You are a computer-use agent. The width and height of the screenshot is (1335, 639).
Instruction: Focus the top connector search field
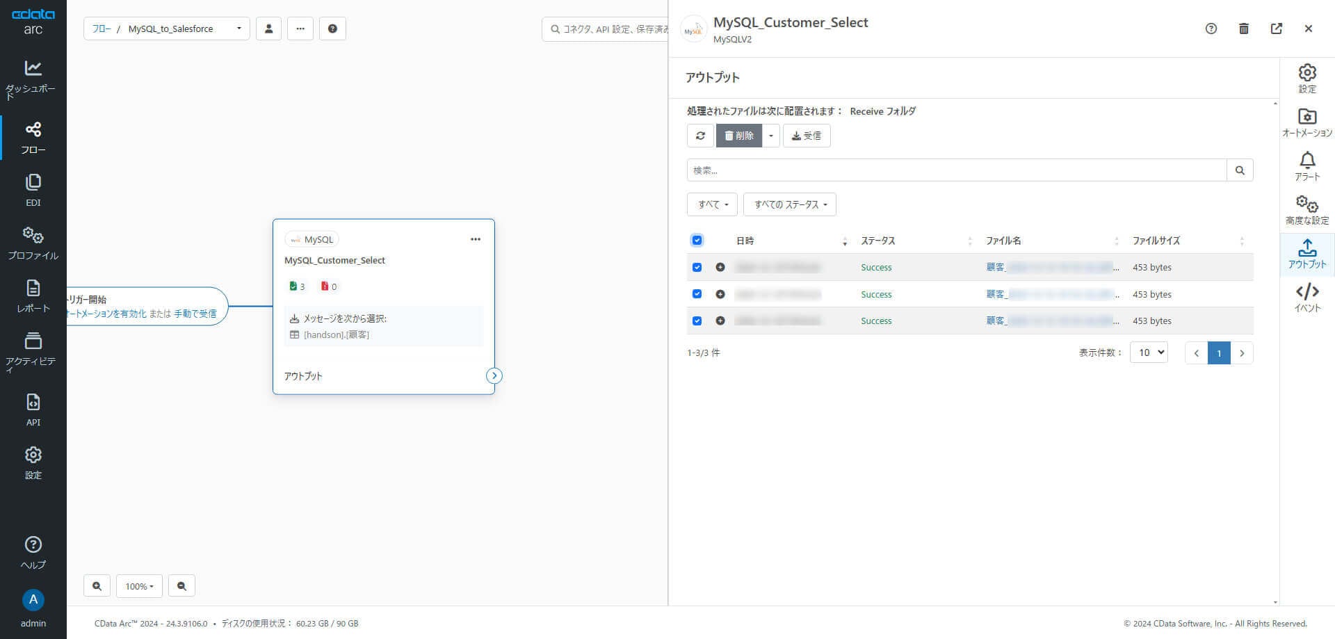605,29
